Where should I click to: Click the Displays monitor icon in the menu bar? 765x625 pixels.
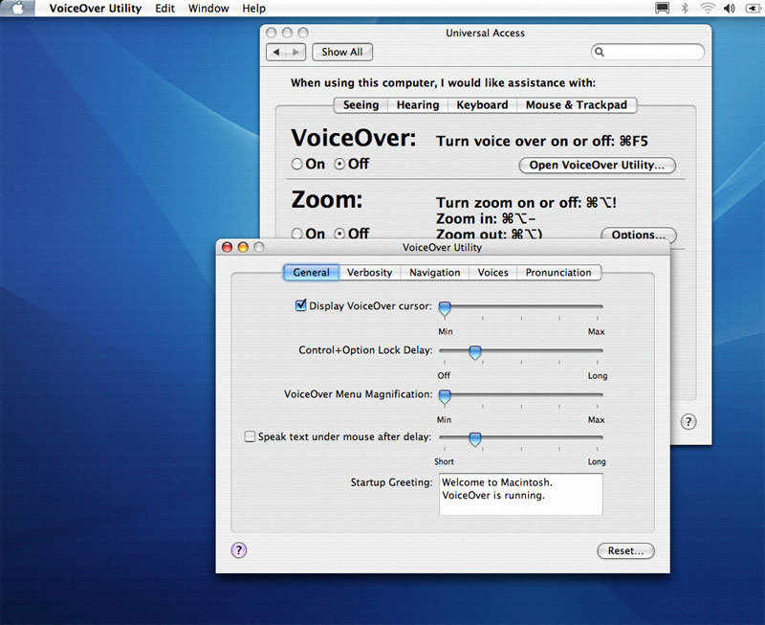point(662,9)
